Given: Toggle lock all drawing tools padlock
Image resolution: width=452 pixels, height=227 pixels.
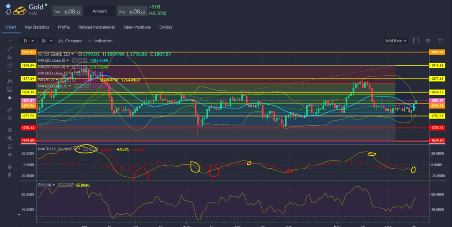Looking at the screenshot, I should point(10,146).
